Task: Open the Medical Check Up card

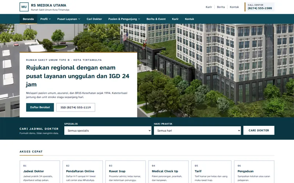Action: 168,172
